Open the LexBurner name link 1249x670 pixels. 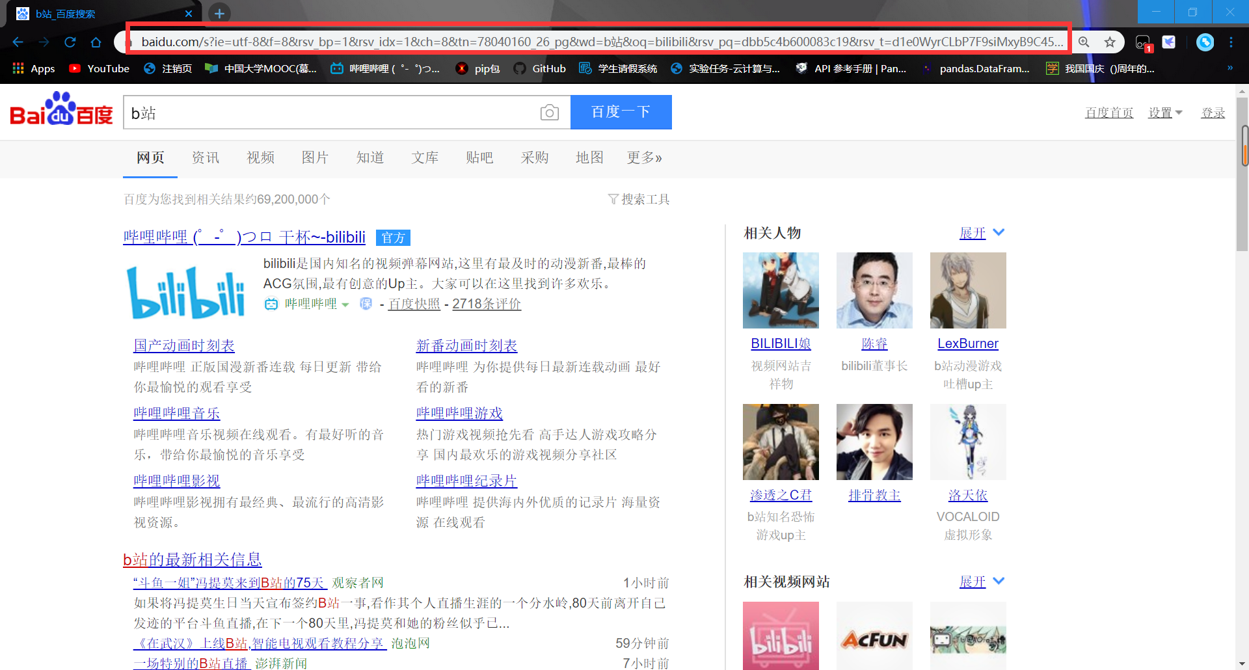click(968, 343)
